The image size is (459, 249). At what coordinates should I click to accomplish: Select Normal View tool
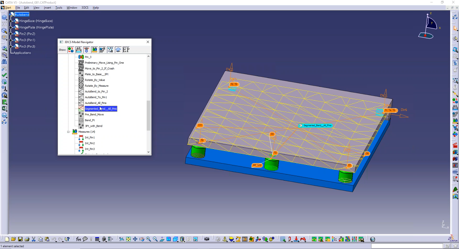(162, 239)
